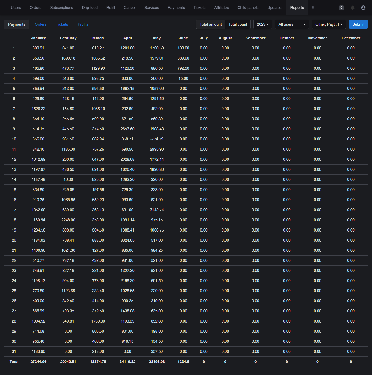
Task: Select the January value 1526.33
Action: pyautogui.click(x=38, y=109)
